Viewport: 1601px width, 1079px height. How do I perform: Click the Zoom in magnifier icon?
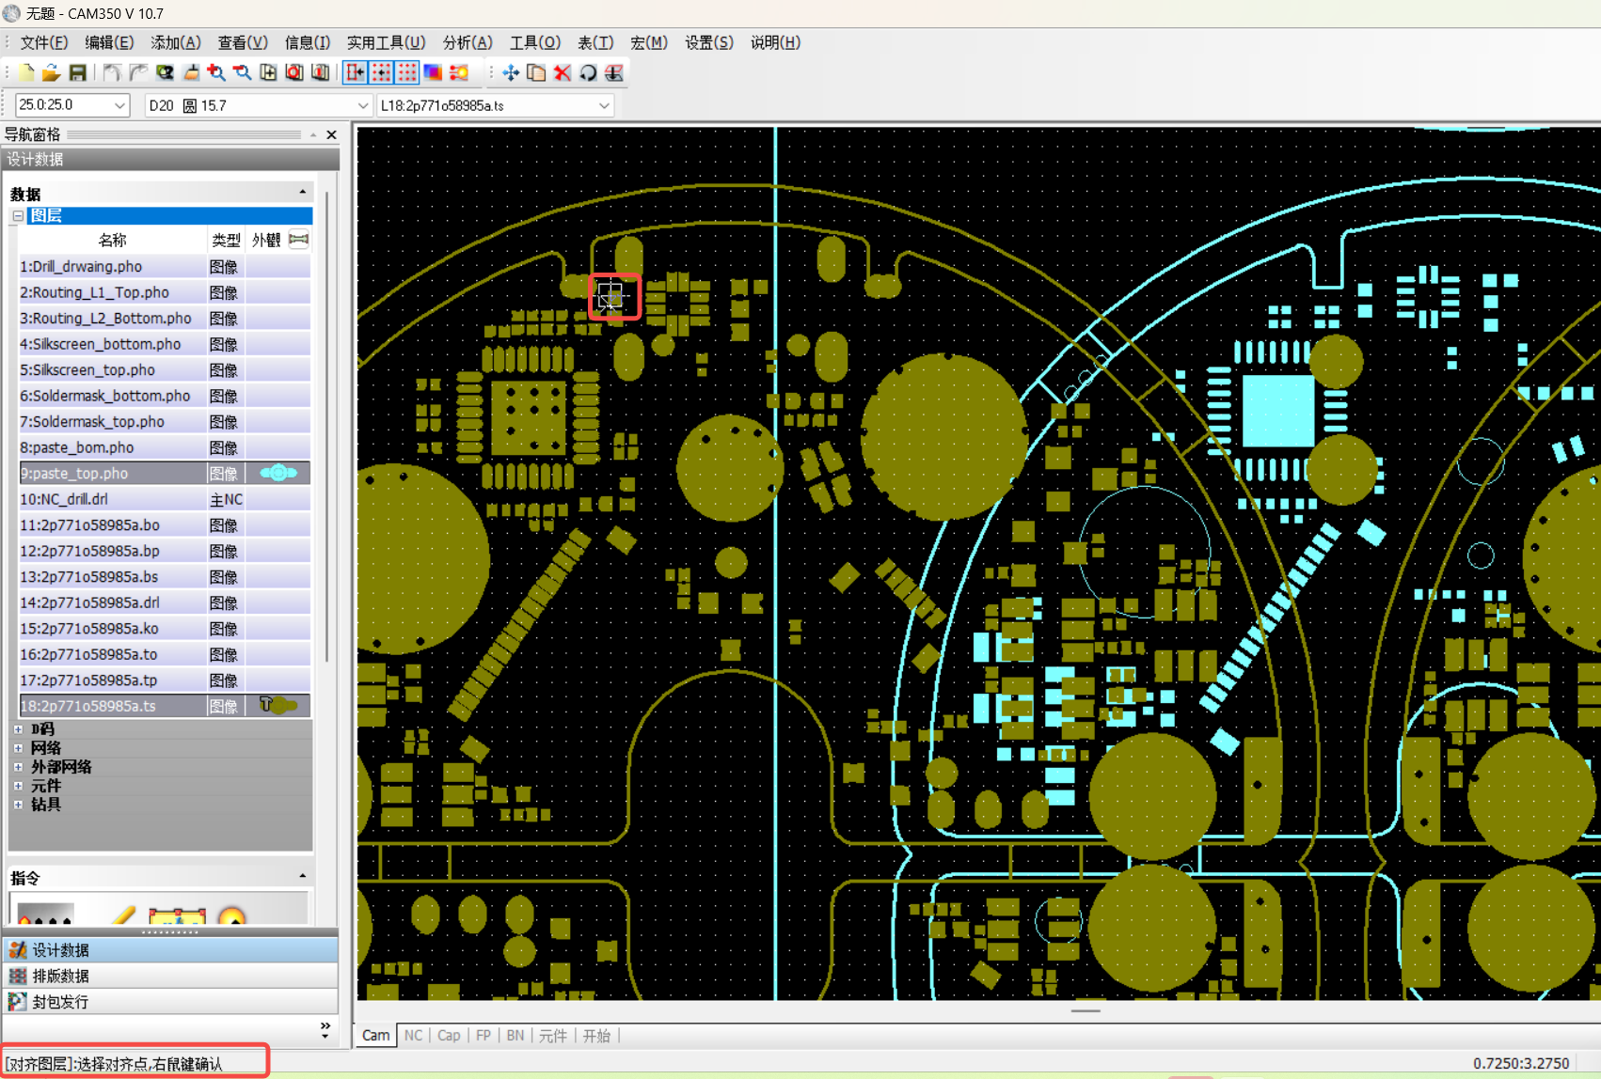[216, 72]
